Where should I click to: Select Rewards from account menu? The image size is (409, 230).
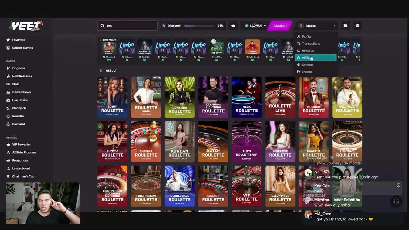point(315,50)
